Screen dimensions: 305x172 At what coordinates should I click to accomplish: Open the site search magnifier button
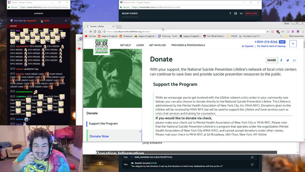(x=293, y=43)
